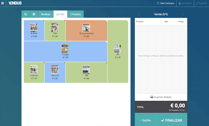This screenshot has width=209, height=126.
Task: Add CM newspaper tile
Action: (55, 30)
